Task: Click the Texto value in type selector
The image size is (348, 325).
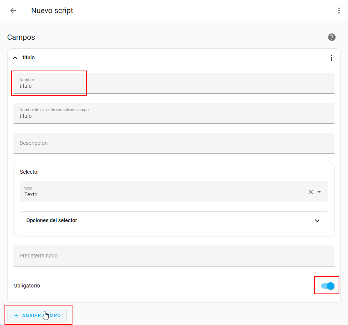Action: click(31, 194)
